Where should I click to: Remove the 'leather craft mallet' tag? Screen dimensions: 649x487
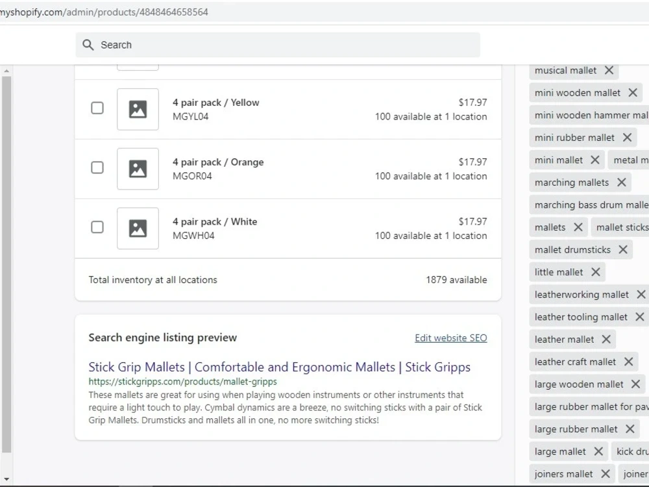click(628, 362)
